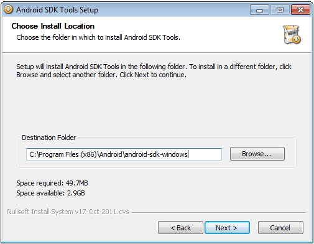Close the Android SDK Tools Setup window
Viewport: 314px width, 244px height.
pyautogui.click(x=300, y=10)
